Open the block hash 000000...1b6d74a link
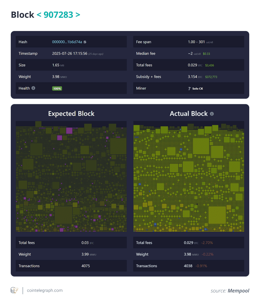The width and height of the screenshot is (260, 305). (67, 42)
